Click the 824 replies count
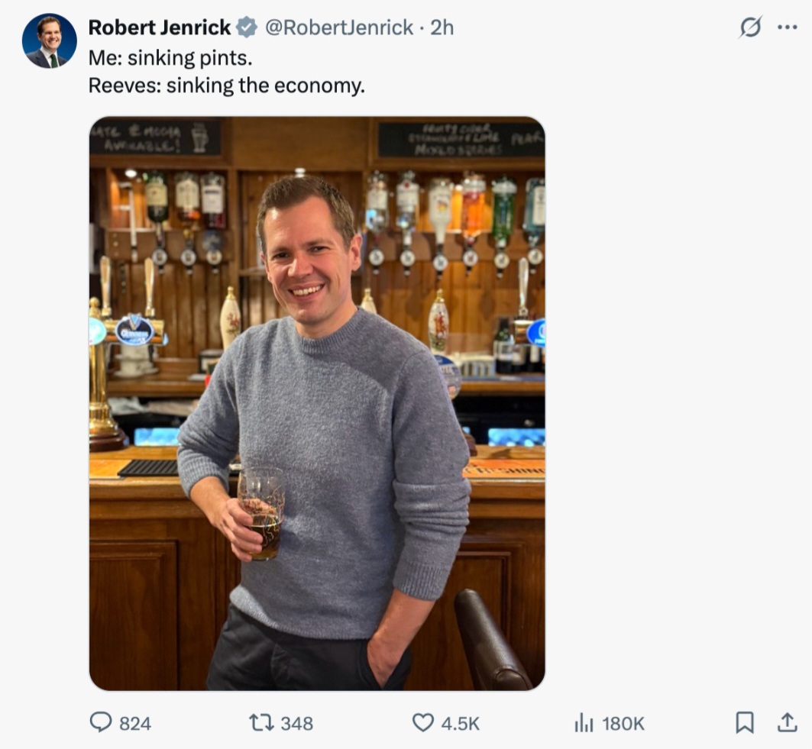This screenshot has width=812, height=749. tap(135, 723)
